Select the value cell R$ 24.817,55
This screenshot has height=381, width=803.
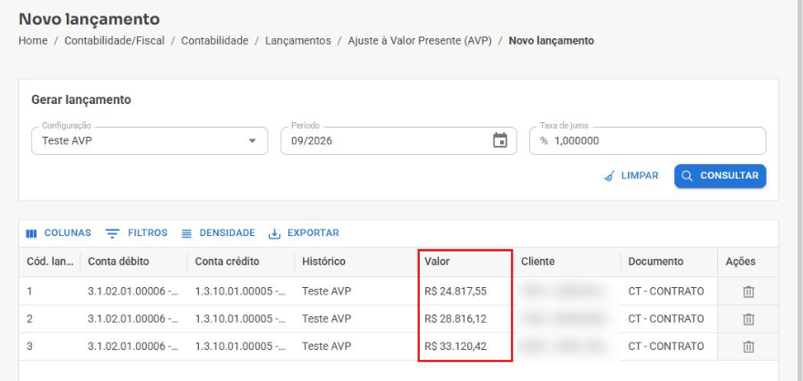[465, 292]
